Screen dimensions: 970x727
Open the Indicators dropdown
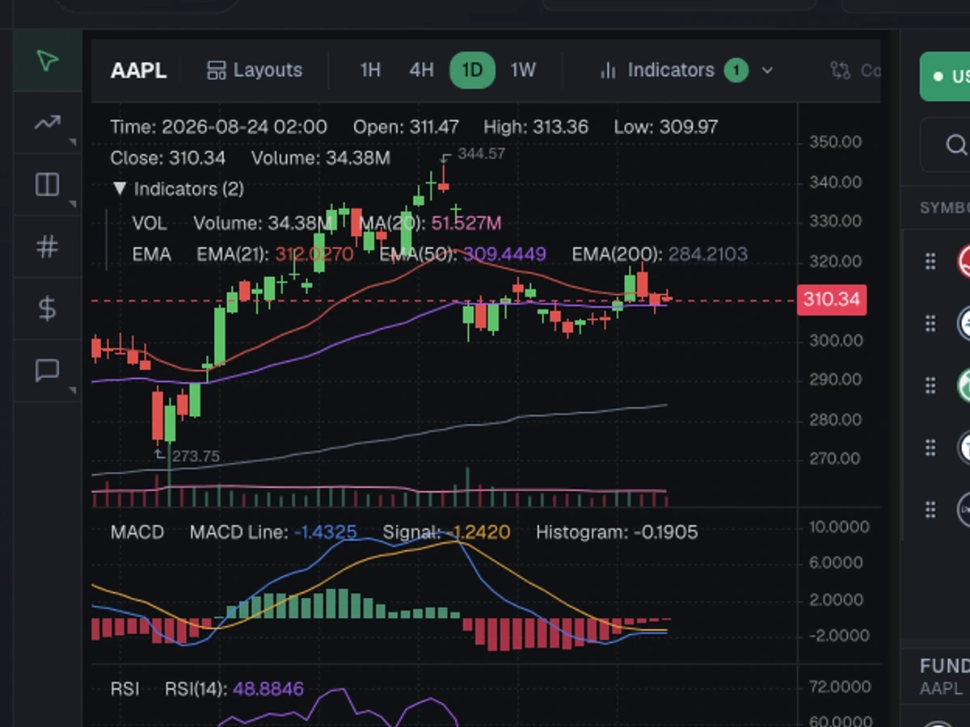coord(685,70)
